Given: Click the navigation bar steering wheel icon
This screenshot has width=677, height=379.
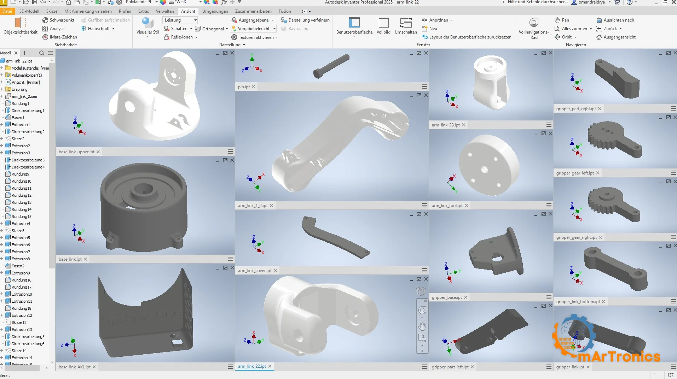Looking at the screenshot, I should point(422,310).
